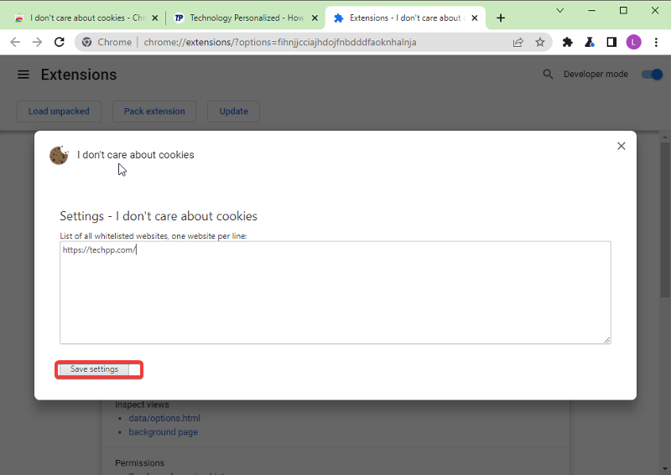Viewport: 671px width, 475px height.
Task: Reload the current page
Action: pyautogui.click(x=60, y=42)
